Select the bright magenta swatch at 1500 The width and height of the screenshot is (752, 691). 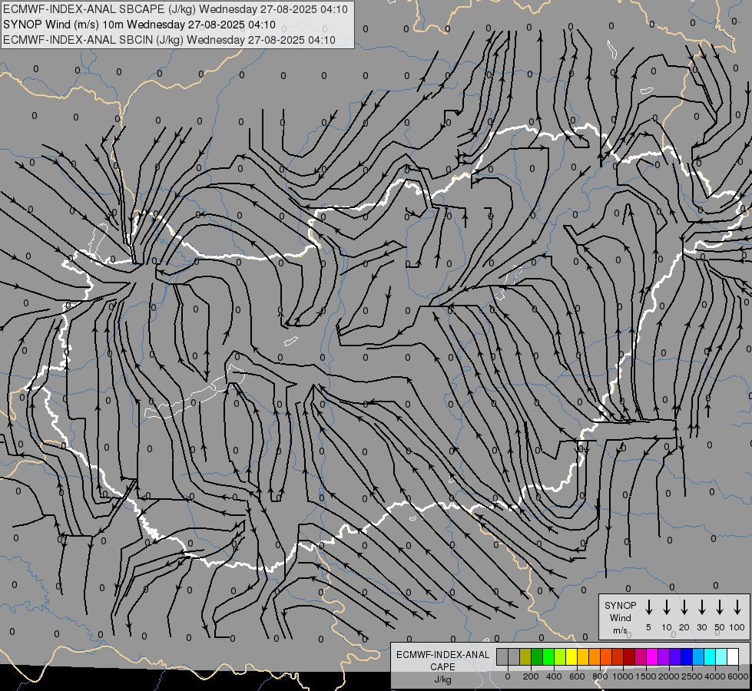coord(652,656)
